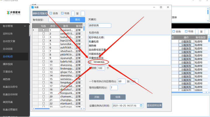Image resolution: width=210 pixels, height=117 pixels.
Task: Check the box for row 1 taosiren5
Action: tap(44, 30)
